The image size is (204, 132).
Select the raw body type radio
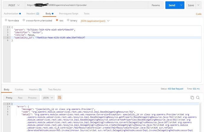(57, 20)
